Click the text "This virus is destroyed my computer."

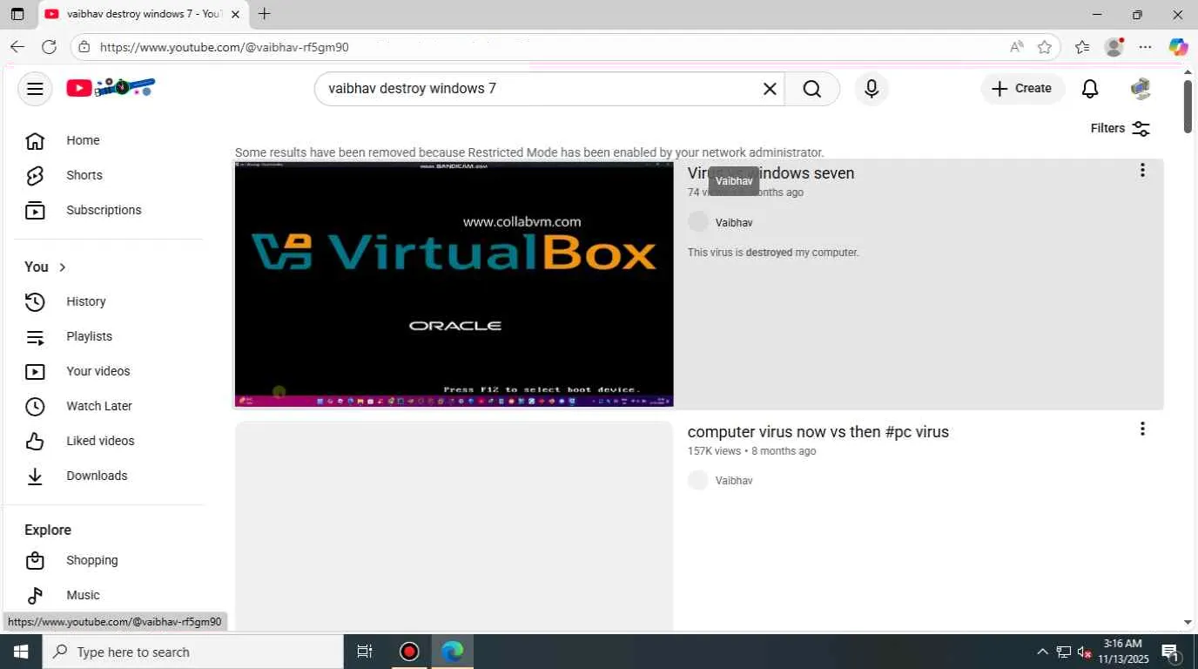pyautogui.click(x=773, y=253)
